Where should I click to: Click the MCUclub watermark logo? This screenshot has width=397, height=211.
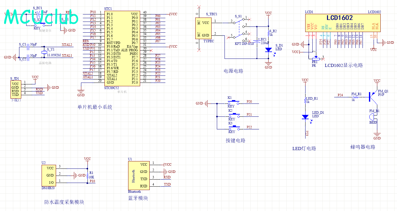41,18
